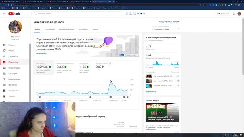Switch to the Доход tab
The image size is (244, 137).
click(95, 30)
